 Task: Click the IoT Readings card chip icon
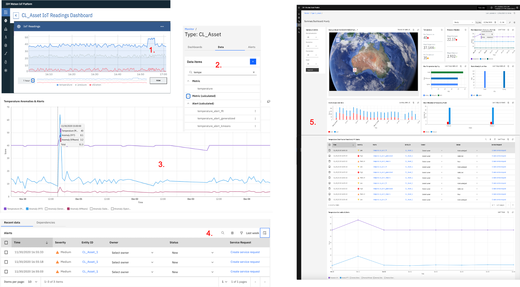[19, 26]
